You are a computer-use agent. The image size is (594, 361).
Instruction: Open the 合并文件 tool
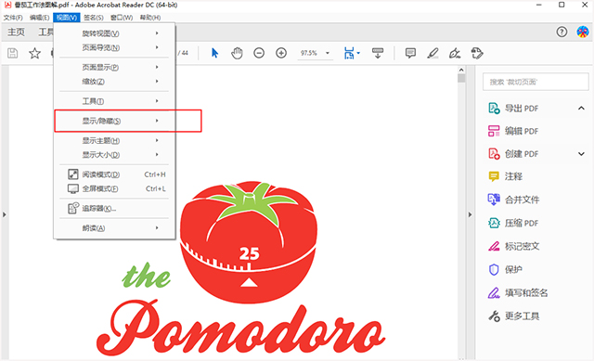(x=513, y=200)
